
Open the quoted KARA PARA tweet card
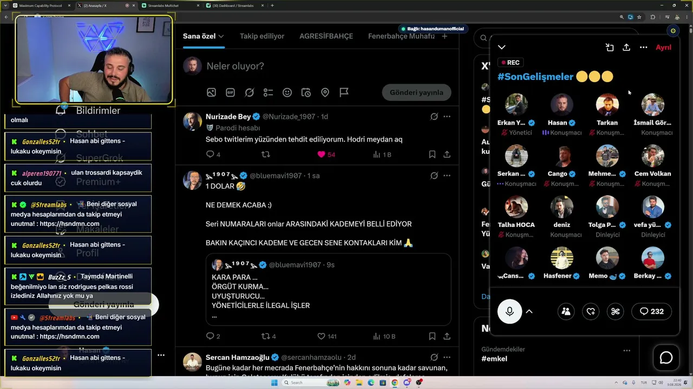[328, 290]
